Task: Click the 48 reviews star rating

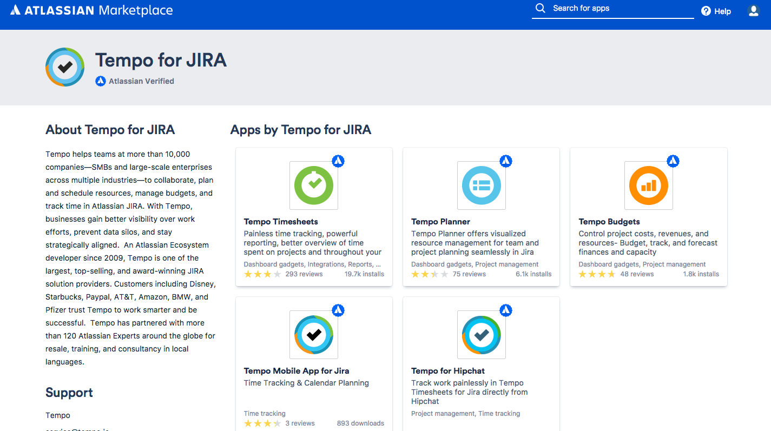Action: coord(597,274)
